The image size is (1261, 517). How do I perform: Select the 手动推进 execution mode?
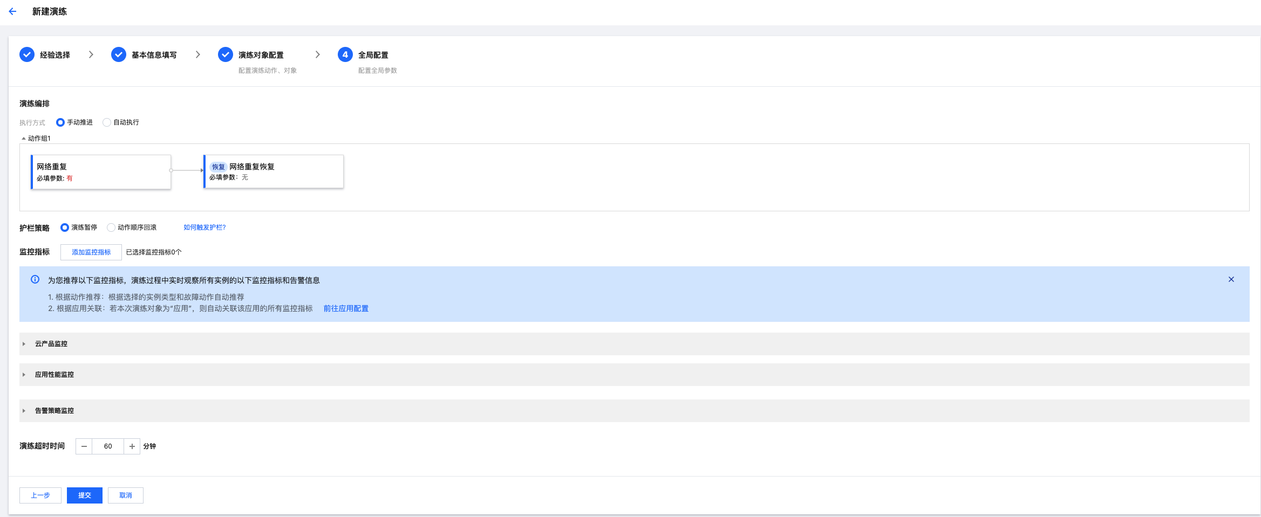[60, 122]
